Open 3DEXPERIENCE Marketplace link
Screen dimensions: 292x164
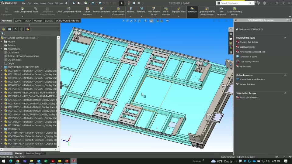(x=252, y=79)
